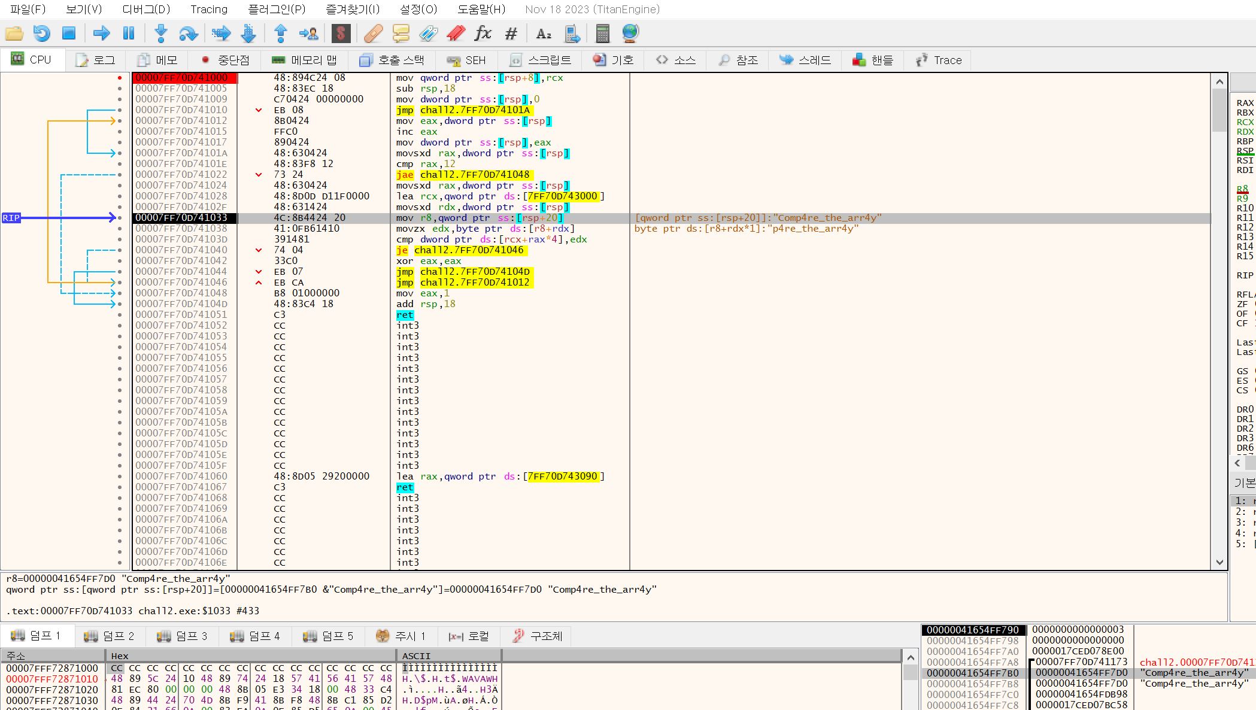Launch the Calculator toolbar icon

pyautogui.click(x=602, y=33)
